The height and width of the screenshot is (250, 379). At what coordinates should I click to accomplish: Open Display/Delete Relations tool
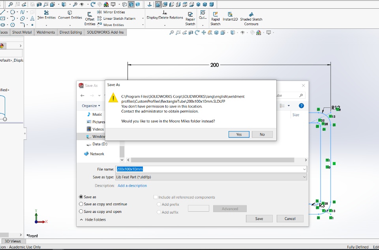(165, 15)
